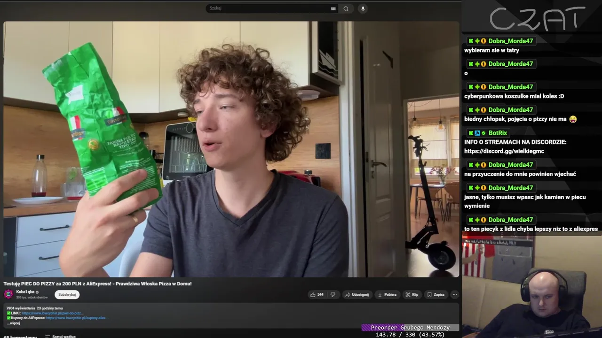Click the Subskrybuj button
This screenshot has height=338, width=602.
[x=67, y=294]
